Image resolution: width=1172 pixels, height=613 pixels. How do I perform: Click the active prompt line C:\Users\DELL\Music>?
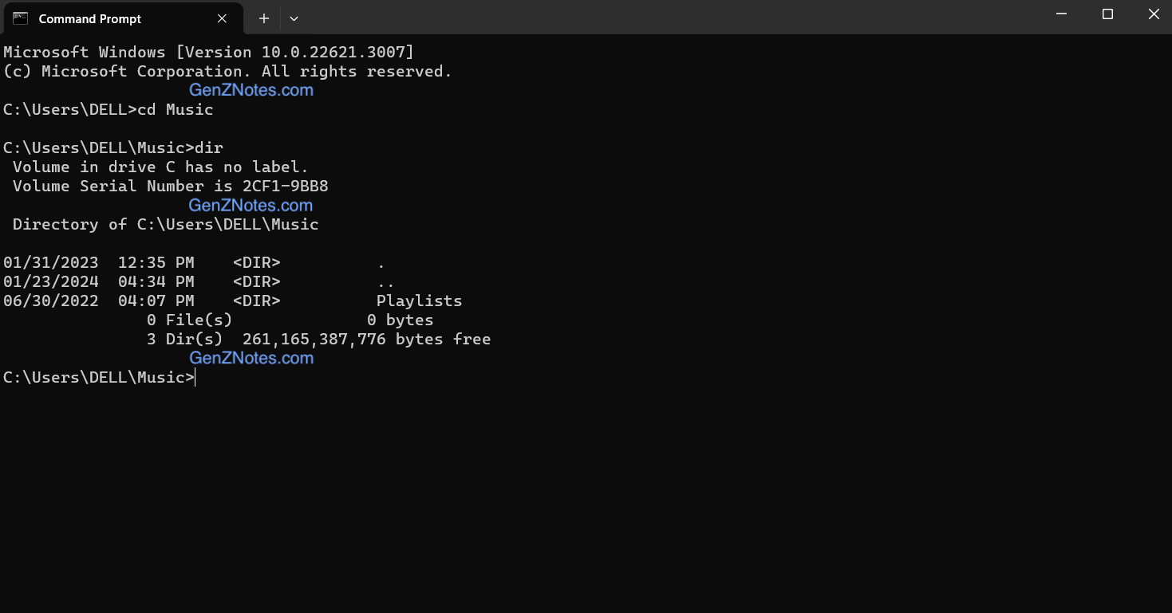coord(99,377)
